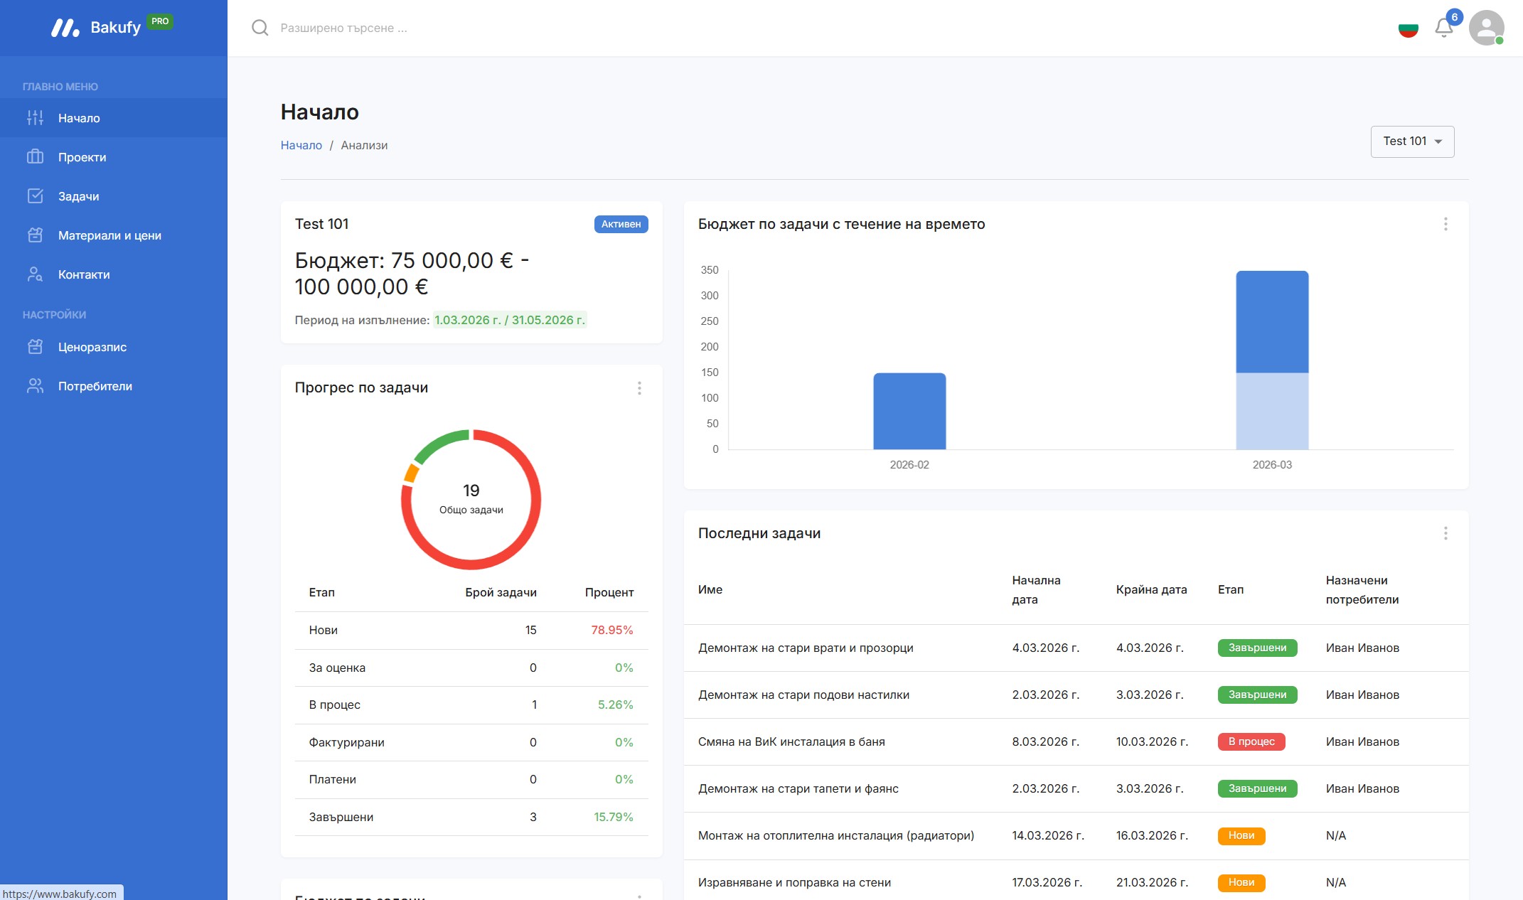The image size is (1523, 900).
Task: Click the Проекти briefcase icon
Action: (35, 157)
